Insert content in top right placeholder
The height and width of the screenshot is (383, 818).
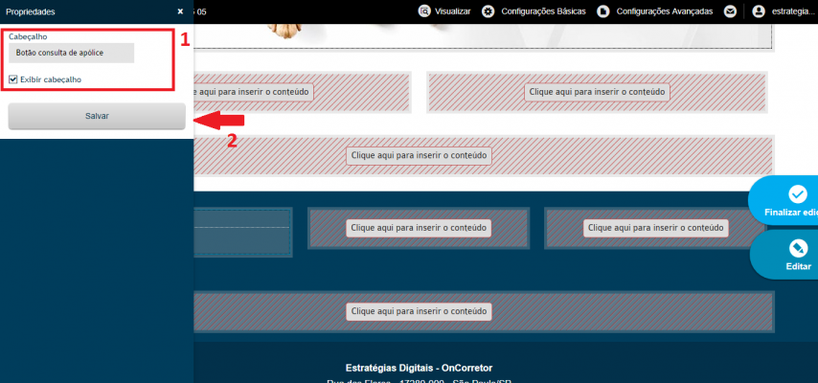point(597,92)
